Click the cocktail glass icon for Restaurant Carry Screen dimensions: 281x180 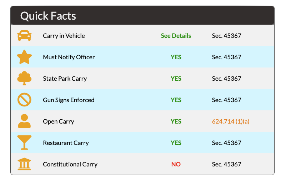tap(24, 142)
